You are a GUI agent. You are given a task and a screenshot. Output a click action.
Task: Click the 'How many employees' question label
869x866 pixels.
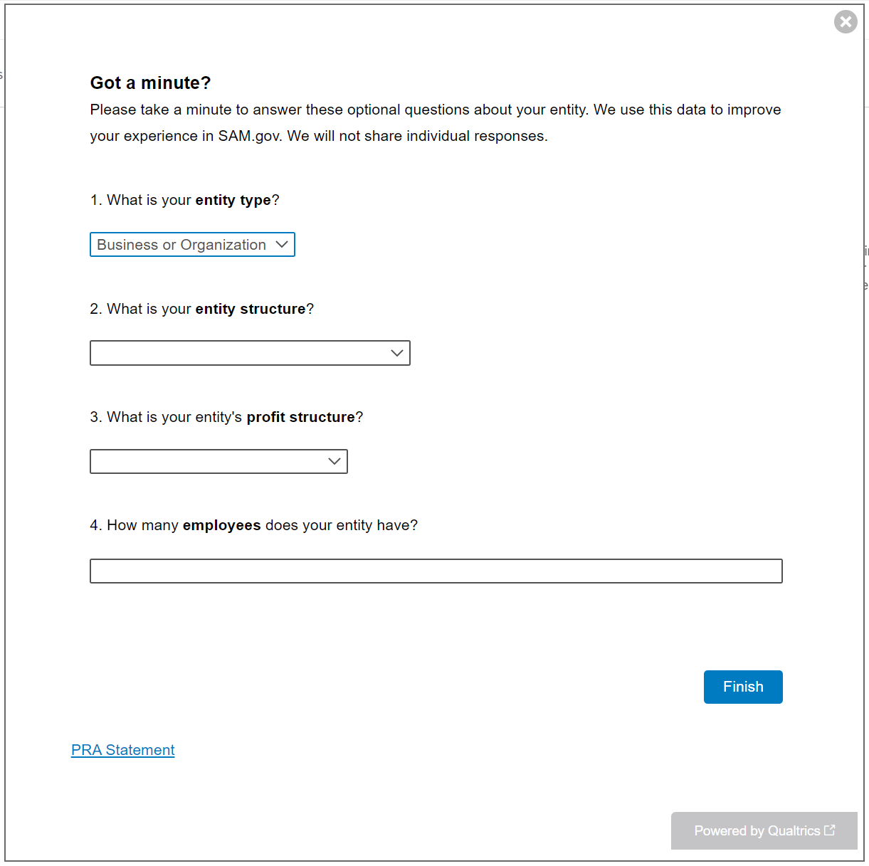pyautogui.click(x=254, y=525)
